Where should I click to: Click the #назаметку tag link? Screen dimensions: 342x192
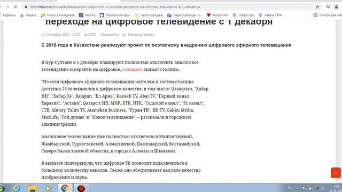(110, 35)
